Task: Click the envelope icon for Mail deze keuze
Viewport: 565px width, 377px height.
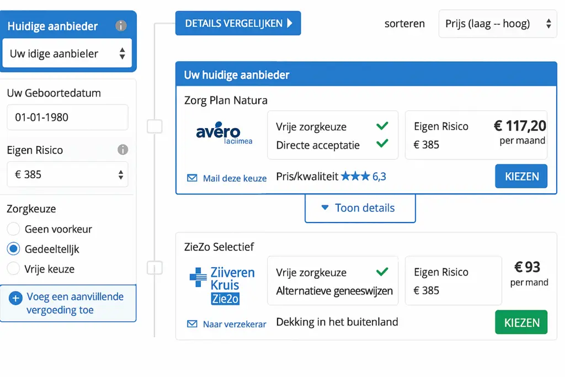Action: click(x=191, y=178)
